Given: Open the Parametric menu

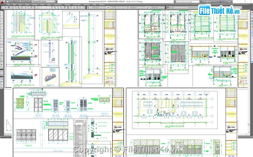Looking at the screenshot, I should (x=77, y=4).
